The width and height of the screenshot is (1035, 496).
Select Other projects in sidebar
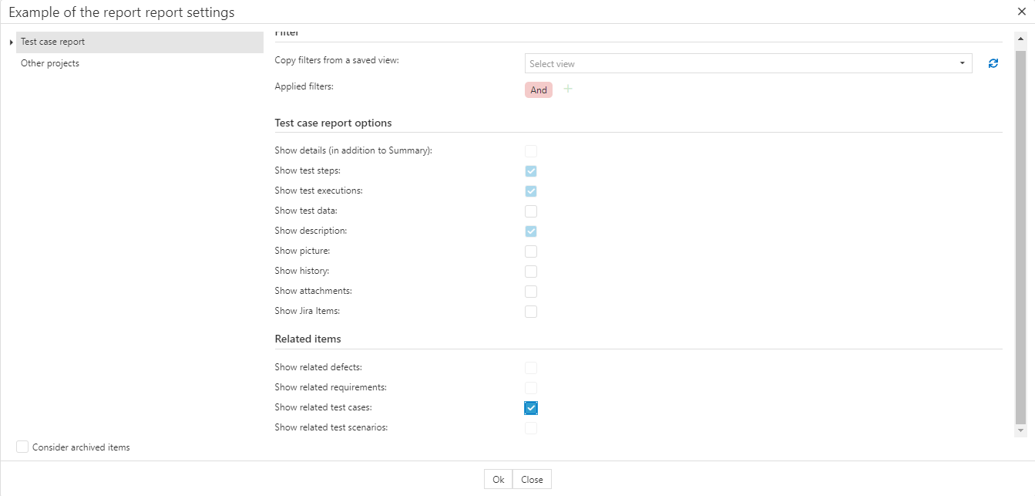50,63
